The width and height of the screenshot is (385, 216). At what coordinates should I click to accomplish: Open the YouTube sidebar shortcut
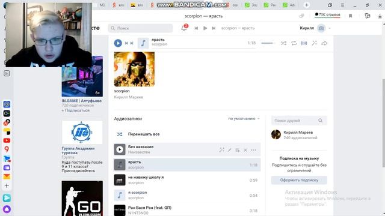click(7, 140)
